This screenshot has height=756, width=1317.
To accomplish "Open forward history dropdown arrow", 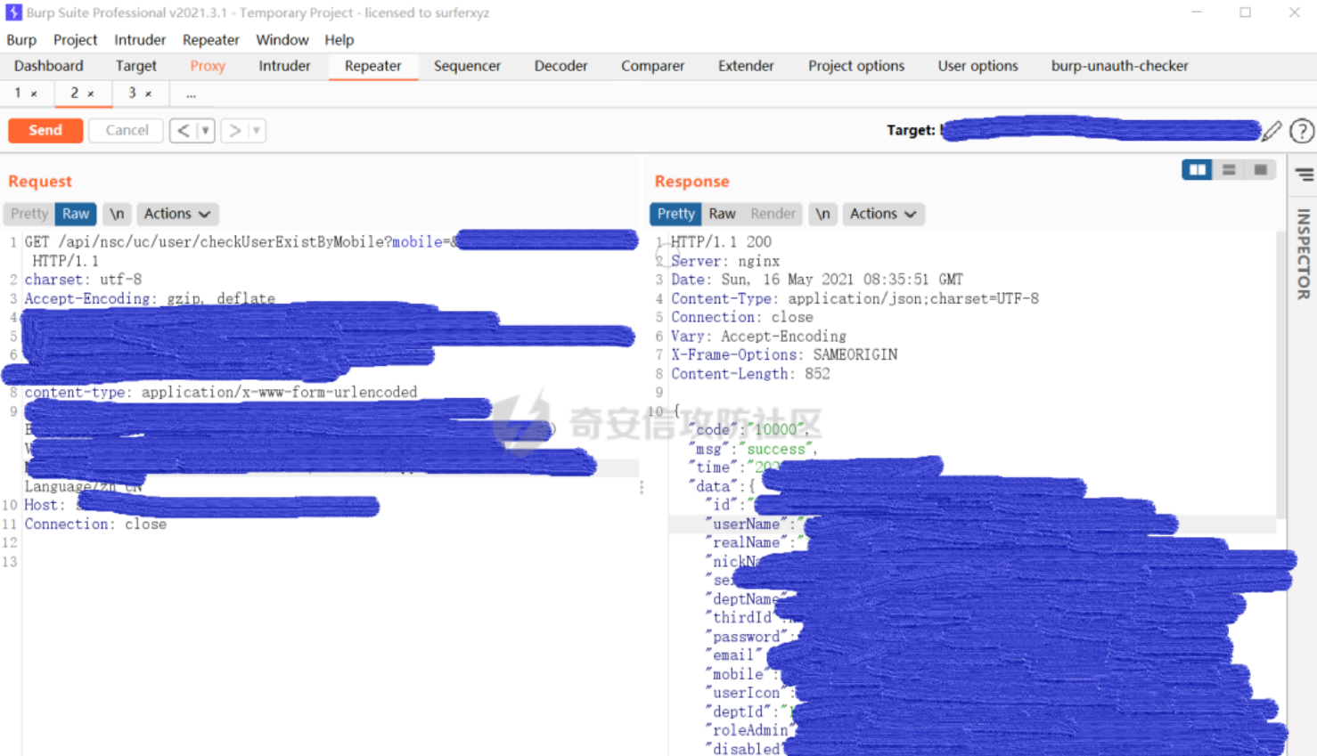I will [257, 131].
